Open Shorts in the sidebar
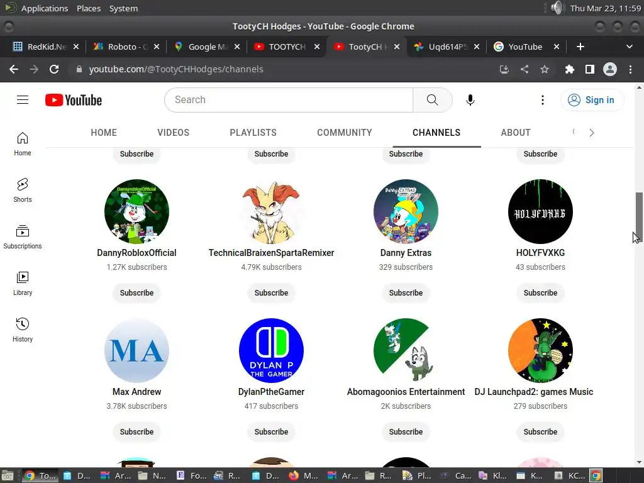This screenshot has height=483, width=644. (23, 190)
